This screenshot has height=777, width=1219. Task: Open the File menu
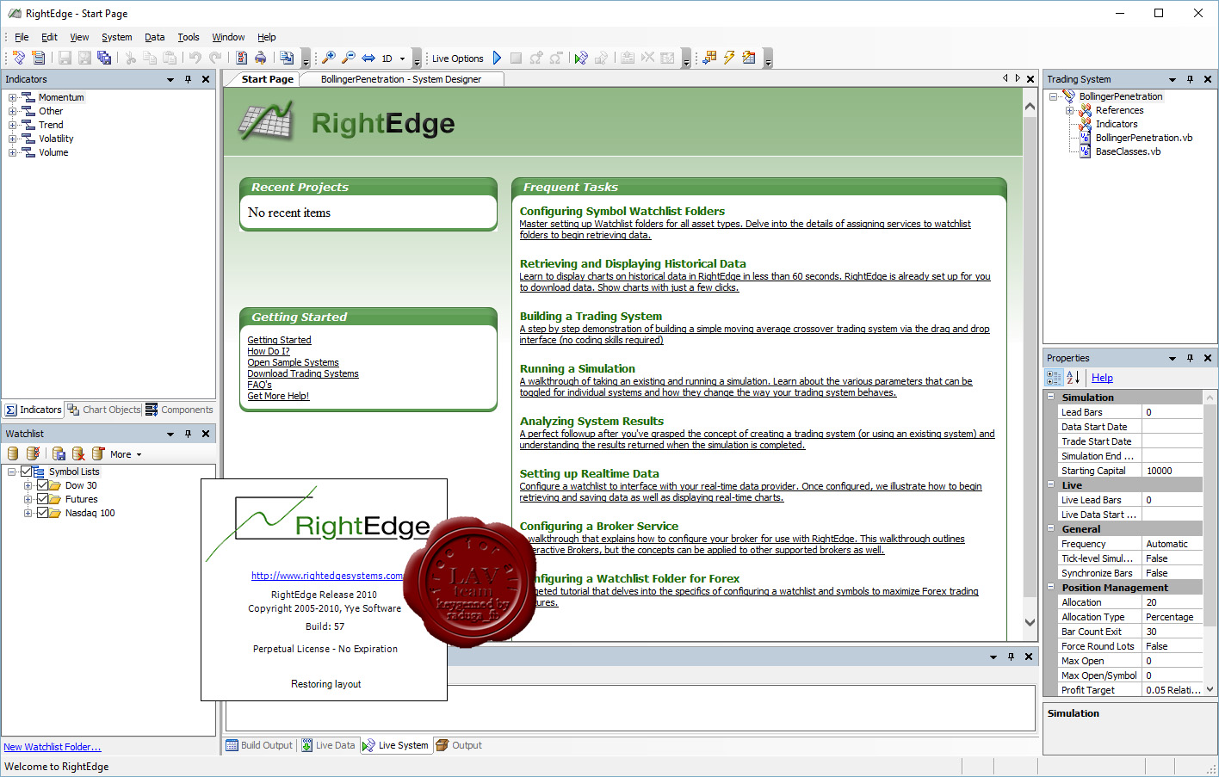pyautogui.click(x=22, y=37)
